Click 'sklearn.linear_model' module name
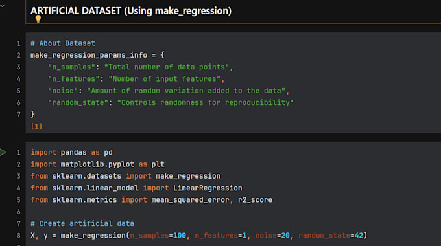Screen dimensions: 441x246 pos(95,188)
